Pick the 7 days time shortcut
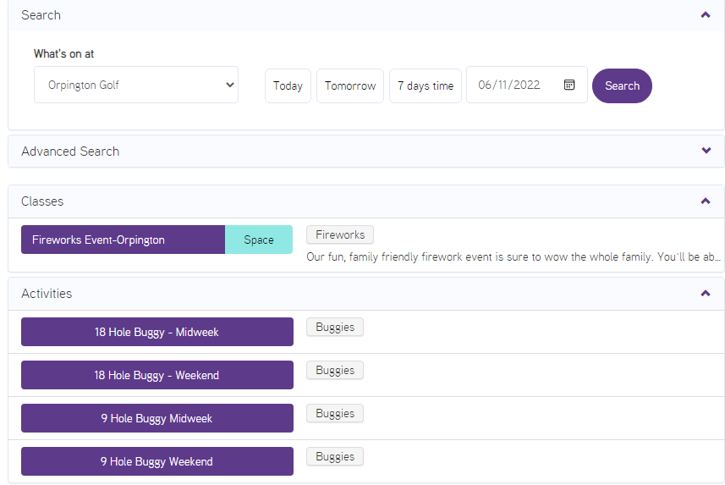The image size is (725, 485). [x=426, y=85]
